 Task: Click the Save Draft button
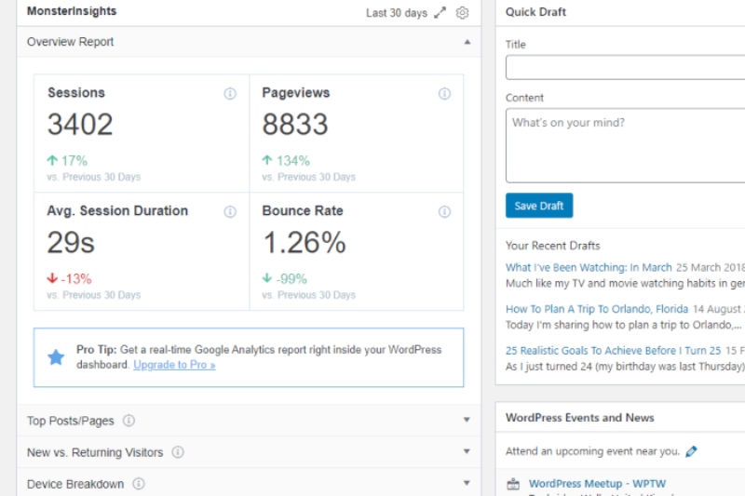(x=539, y=206)
